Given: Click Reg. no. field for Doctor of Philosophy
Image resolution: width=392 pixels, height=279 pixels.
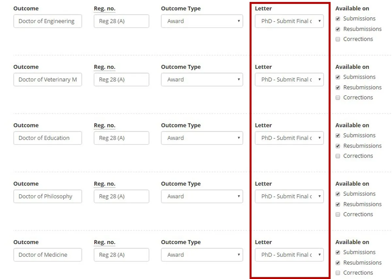Looking at the screenshot, I should [x=121, y=196].
